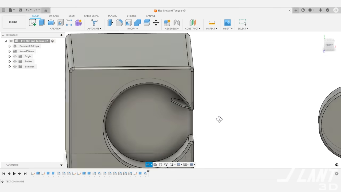This screenshot has height=192, width=341.
Task: Switch to the Sheet Metal tab
Action: [91, 16]
